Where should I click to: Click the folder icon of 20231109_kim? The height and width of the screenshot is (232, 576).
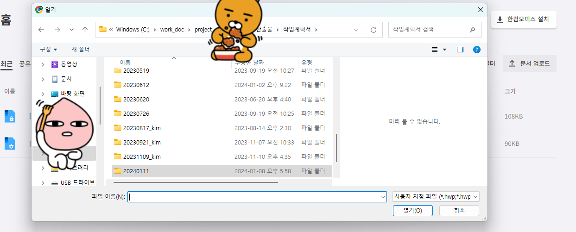[x=118, y=157]
